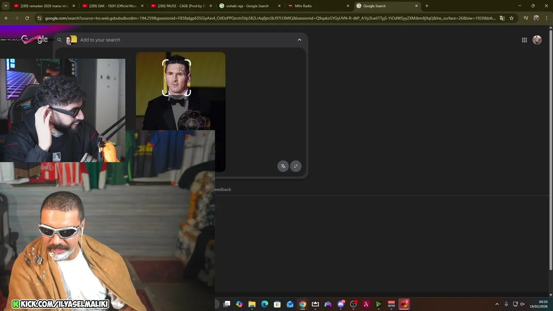Image resolution: width=553 pixels, height=311 pixels.
Task: Switch to the PAUSE - CAGE YouTube tab
Action: 181,6
